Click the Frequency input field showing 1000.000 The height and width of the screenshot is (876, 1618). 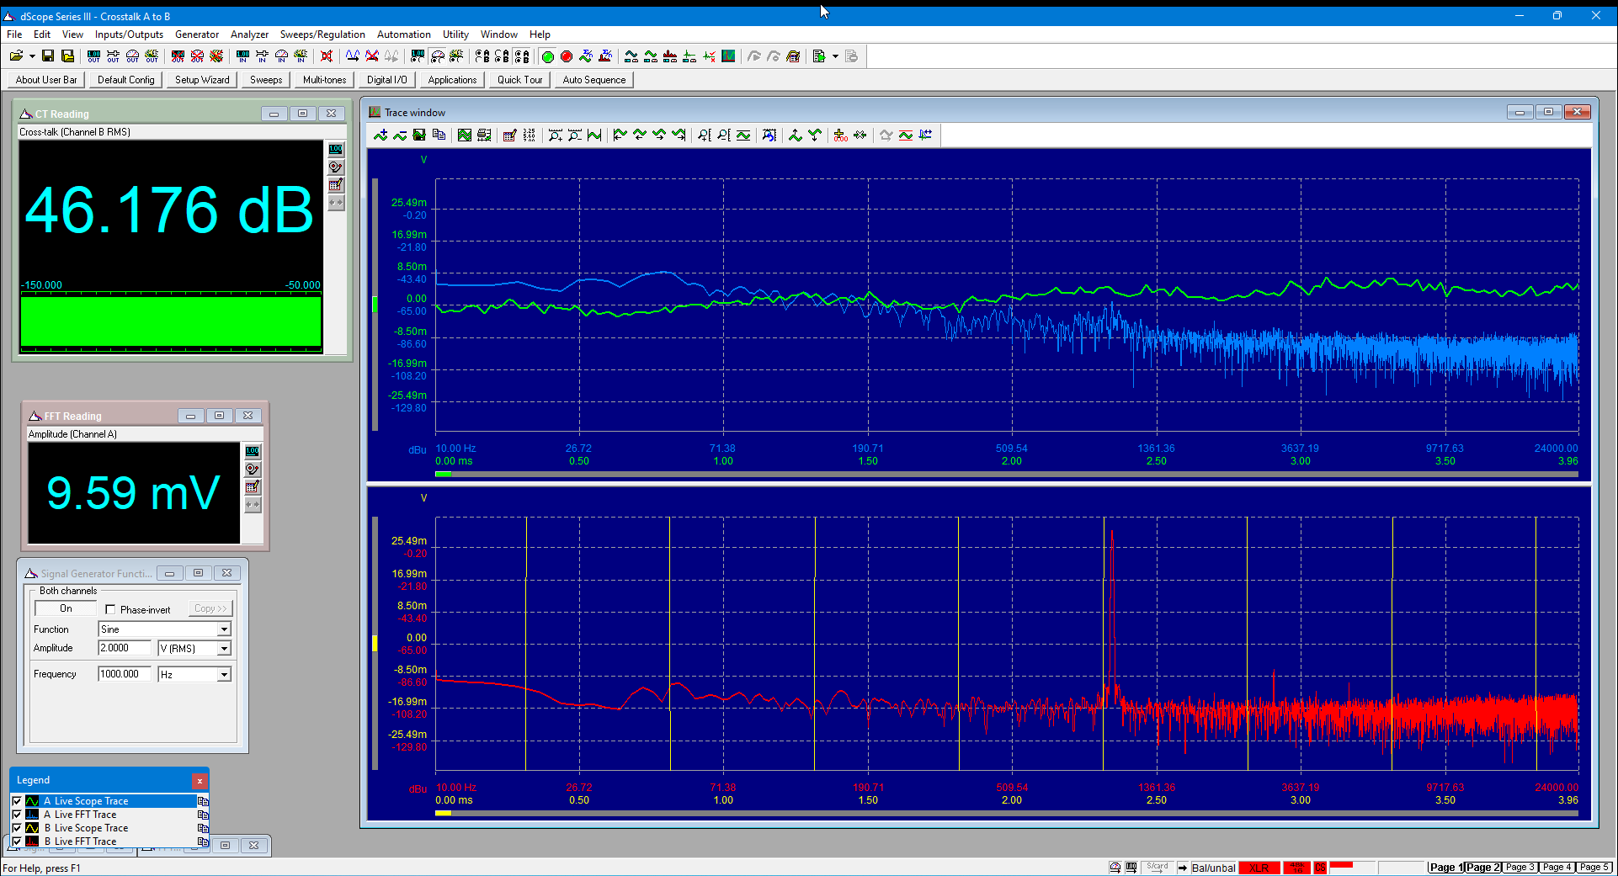click(125, 674)
